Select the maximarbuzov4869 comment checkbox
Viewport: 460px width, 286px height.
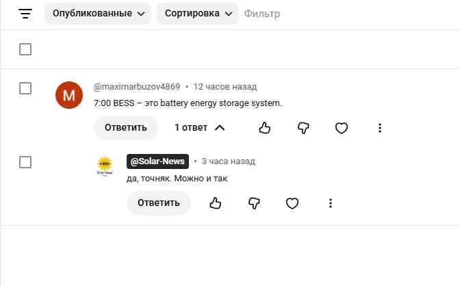tap(25, 88)
